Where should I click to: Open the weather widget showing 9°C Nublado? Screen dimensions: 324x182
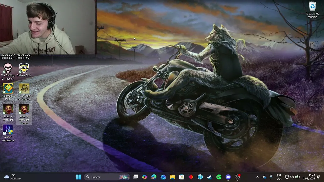click(13, 177)
